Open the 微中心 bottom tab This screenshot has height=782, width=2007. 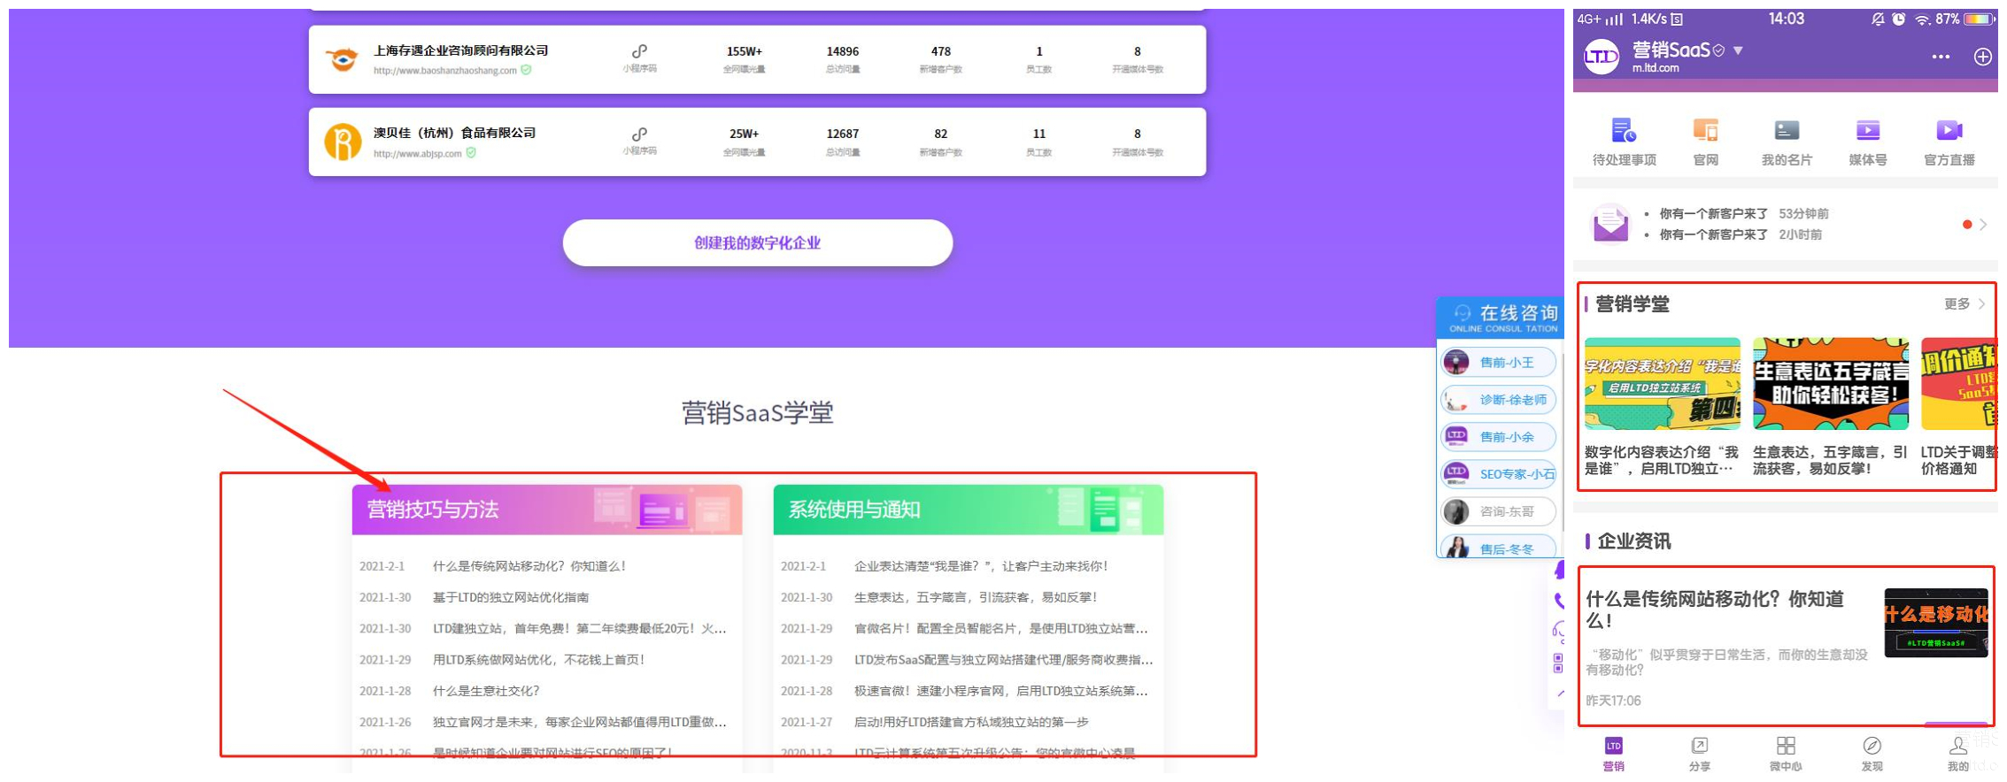[x=1785, y=753]
